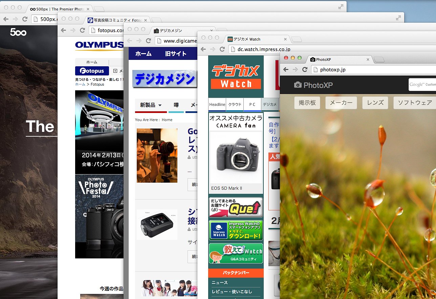Open the ニュース backnumber link
This screenshot has height=299, width=436.
[x=220, y=282]
